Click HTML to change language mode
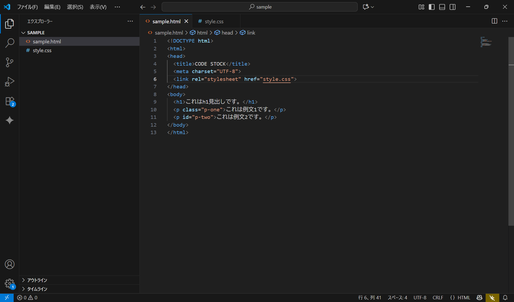514x302 pixels. point(464,297)
